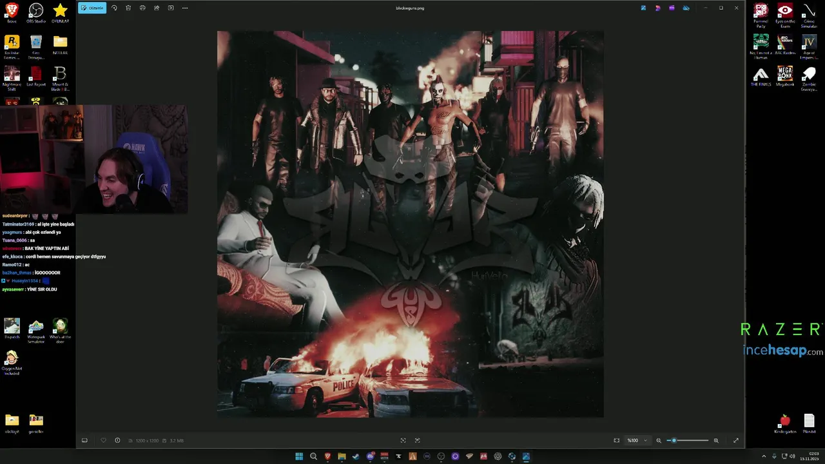The width and height of the screenshot is (825, 464).
Task: Select the Waterpark Simulator desktop icon
Action: [36, 331]
